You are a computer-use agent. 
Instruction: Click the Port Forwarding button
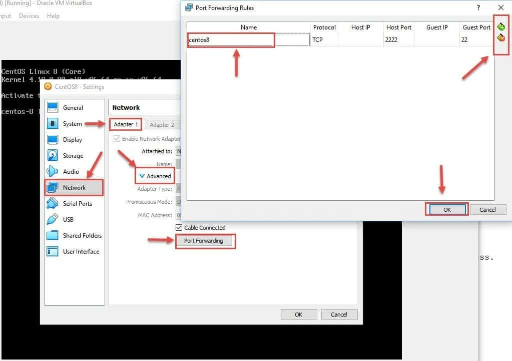click(x=205, y=241)
